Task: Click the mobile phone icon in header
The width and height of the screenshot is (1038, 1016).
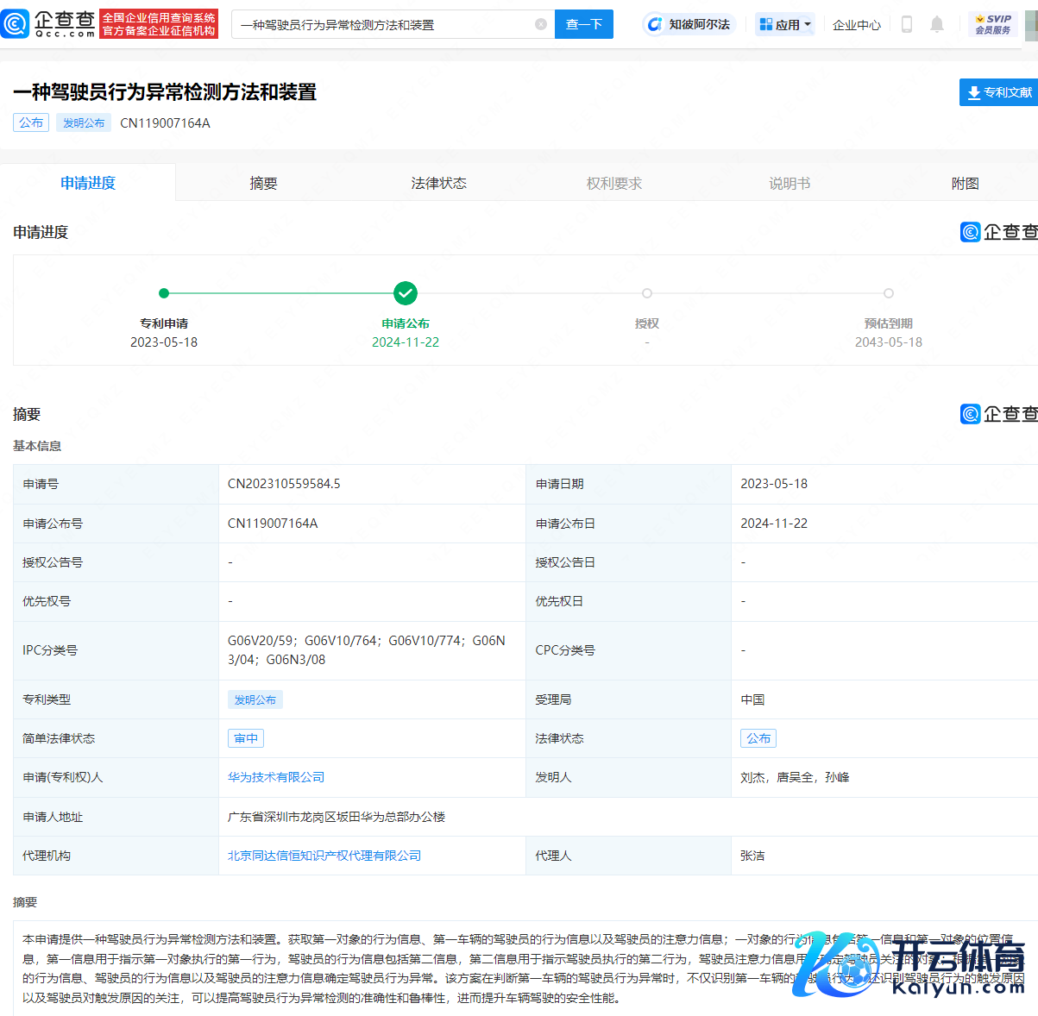Action: coord(906,25)
